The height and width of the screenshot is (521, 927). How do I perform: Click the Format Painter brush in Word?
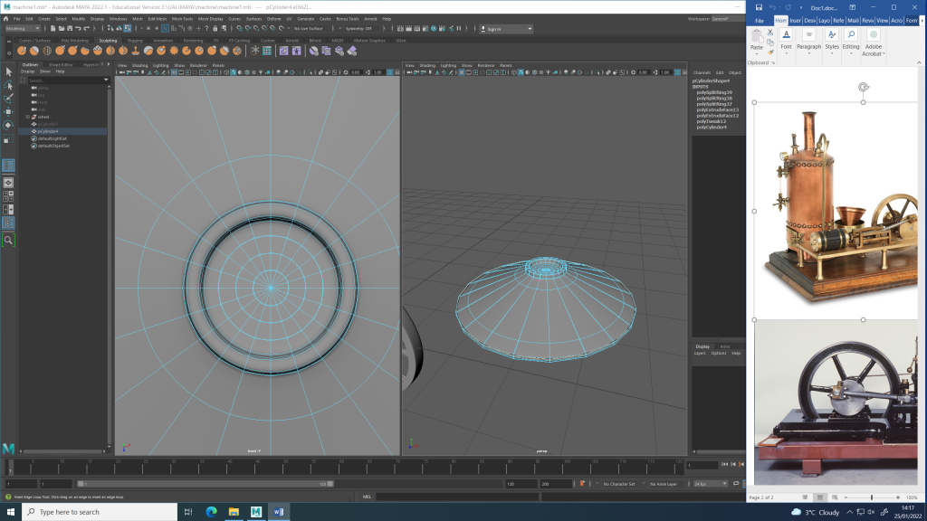click(769, 52)
